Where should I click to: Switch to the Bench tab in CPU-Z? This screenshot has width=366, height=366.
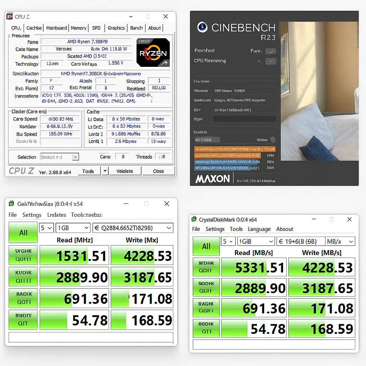click(x=136, y=28)
